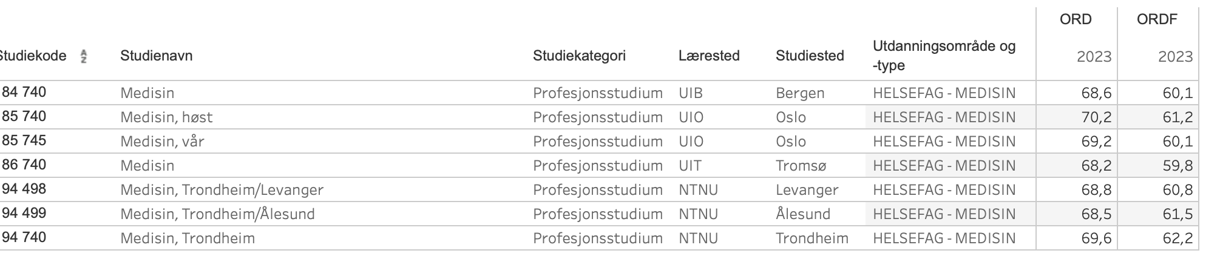
Task: Select Medisin, vår study name
Action: tap(162, 141)
